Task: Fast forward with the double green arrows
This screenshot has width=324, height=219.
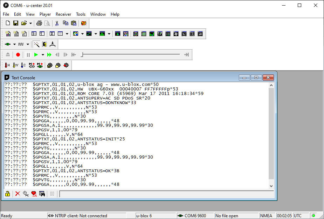Action: pos(49,54)
